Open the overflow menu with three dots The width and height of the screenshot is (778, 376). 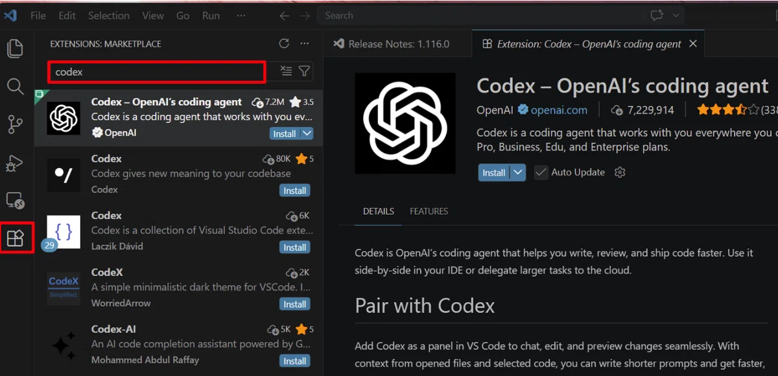[x=241, y=15]
